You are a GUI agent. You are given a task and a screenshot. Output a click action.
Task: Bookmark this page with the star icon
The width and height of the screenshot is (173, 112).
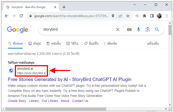pyautogui.click(x=128, y=16)
